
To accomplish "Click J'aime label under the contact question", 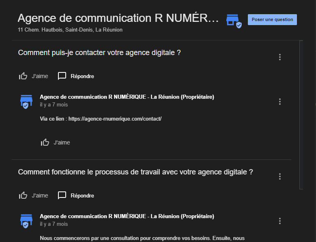I will (40, 76).
